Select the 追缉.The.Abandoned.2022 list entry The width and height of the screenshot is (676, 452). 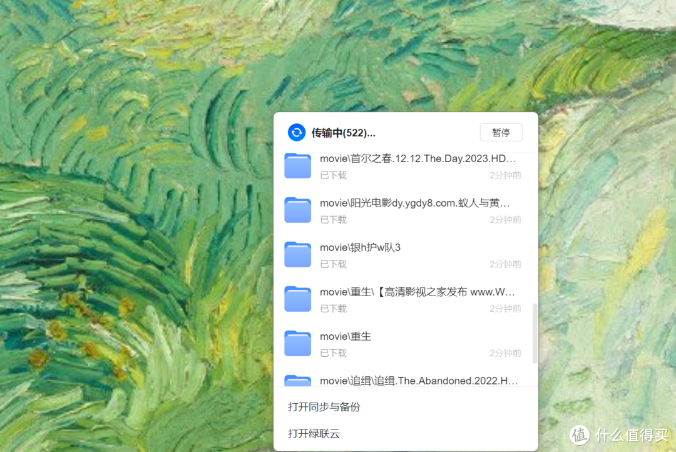(x=418, y=380)
